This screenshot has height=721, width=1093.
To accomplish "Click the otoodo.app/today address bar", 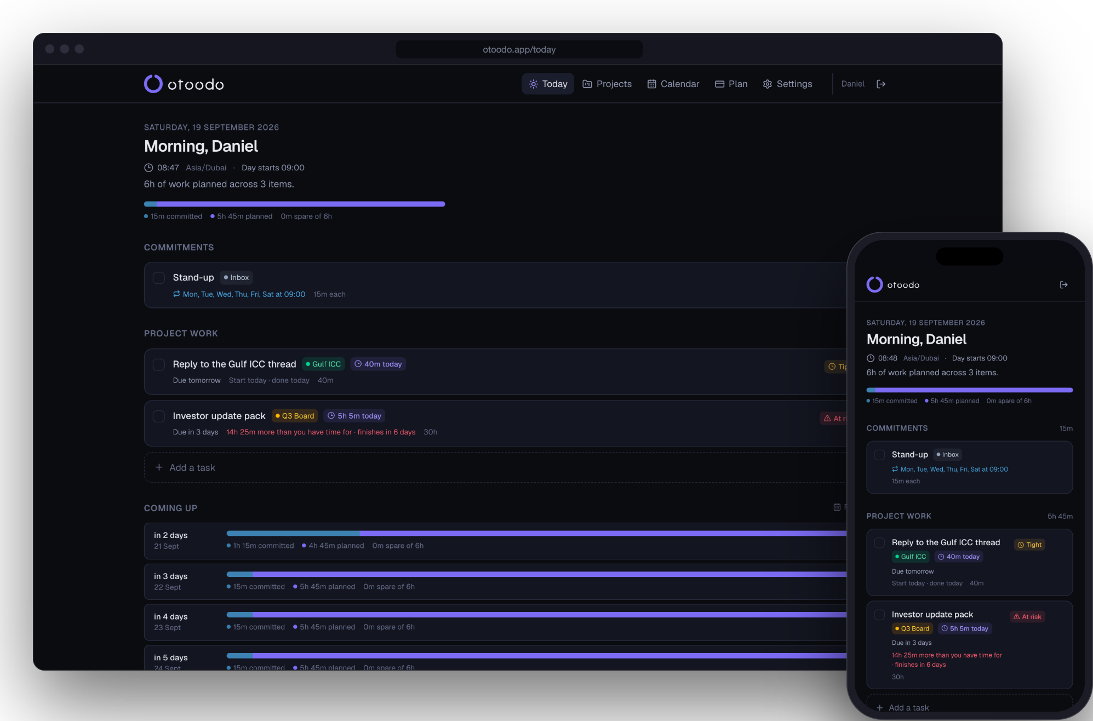I will 519,49.
